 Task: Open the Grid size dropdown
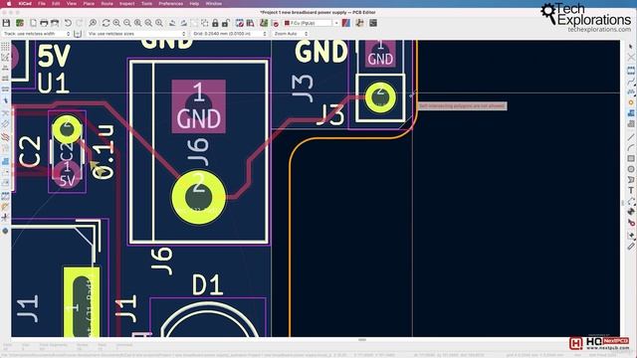point(230,34)
